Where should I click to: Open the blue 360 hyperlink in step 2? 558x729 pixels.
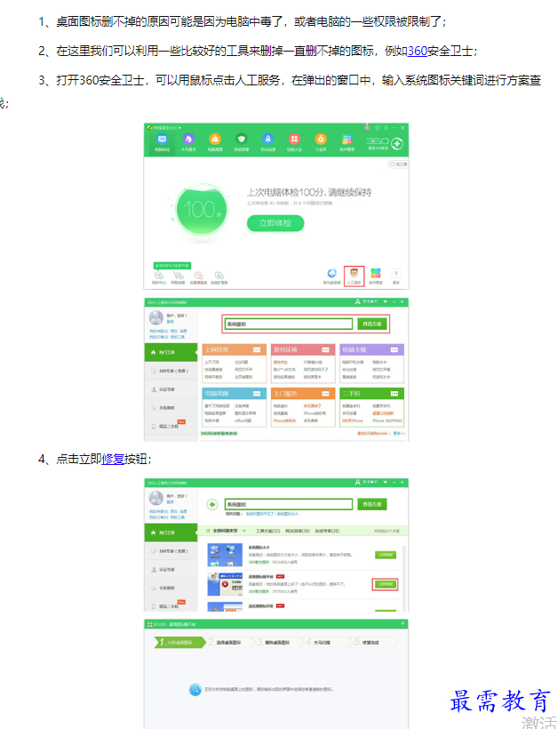tap(418, 51)
